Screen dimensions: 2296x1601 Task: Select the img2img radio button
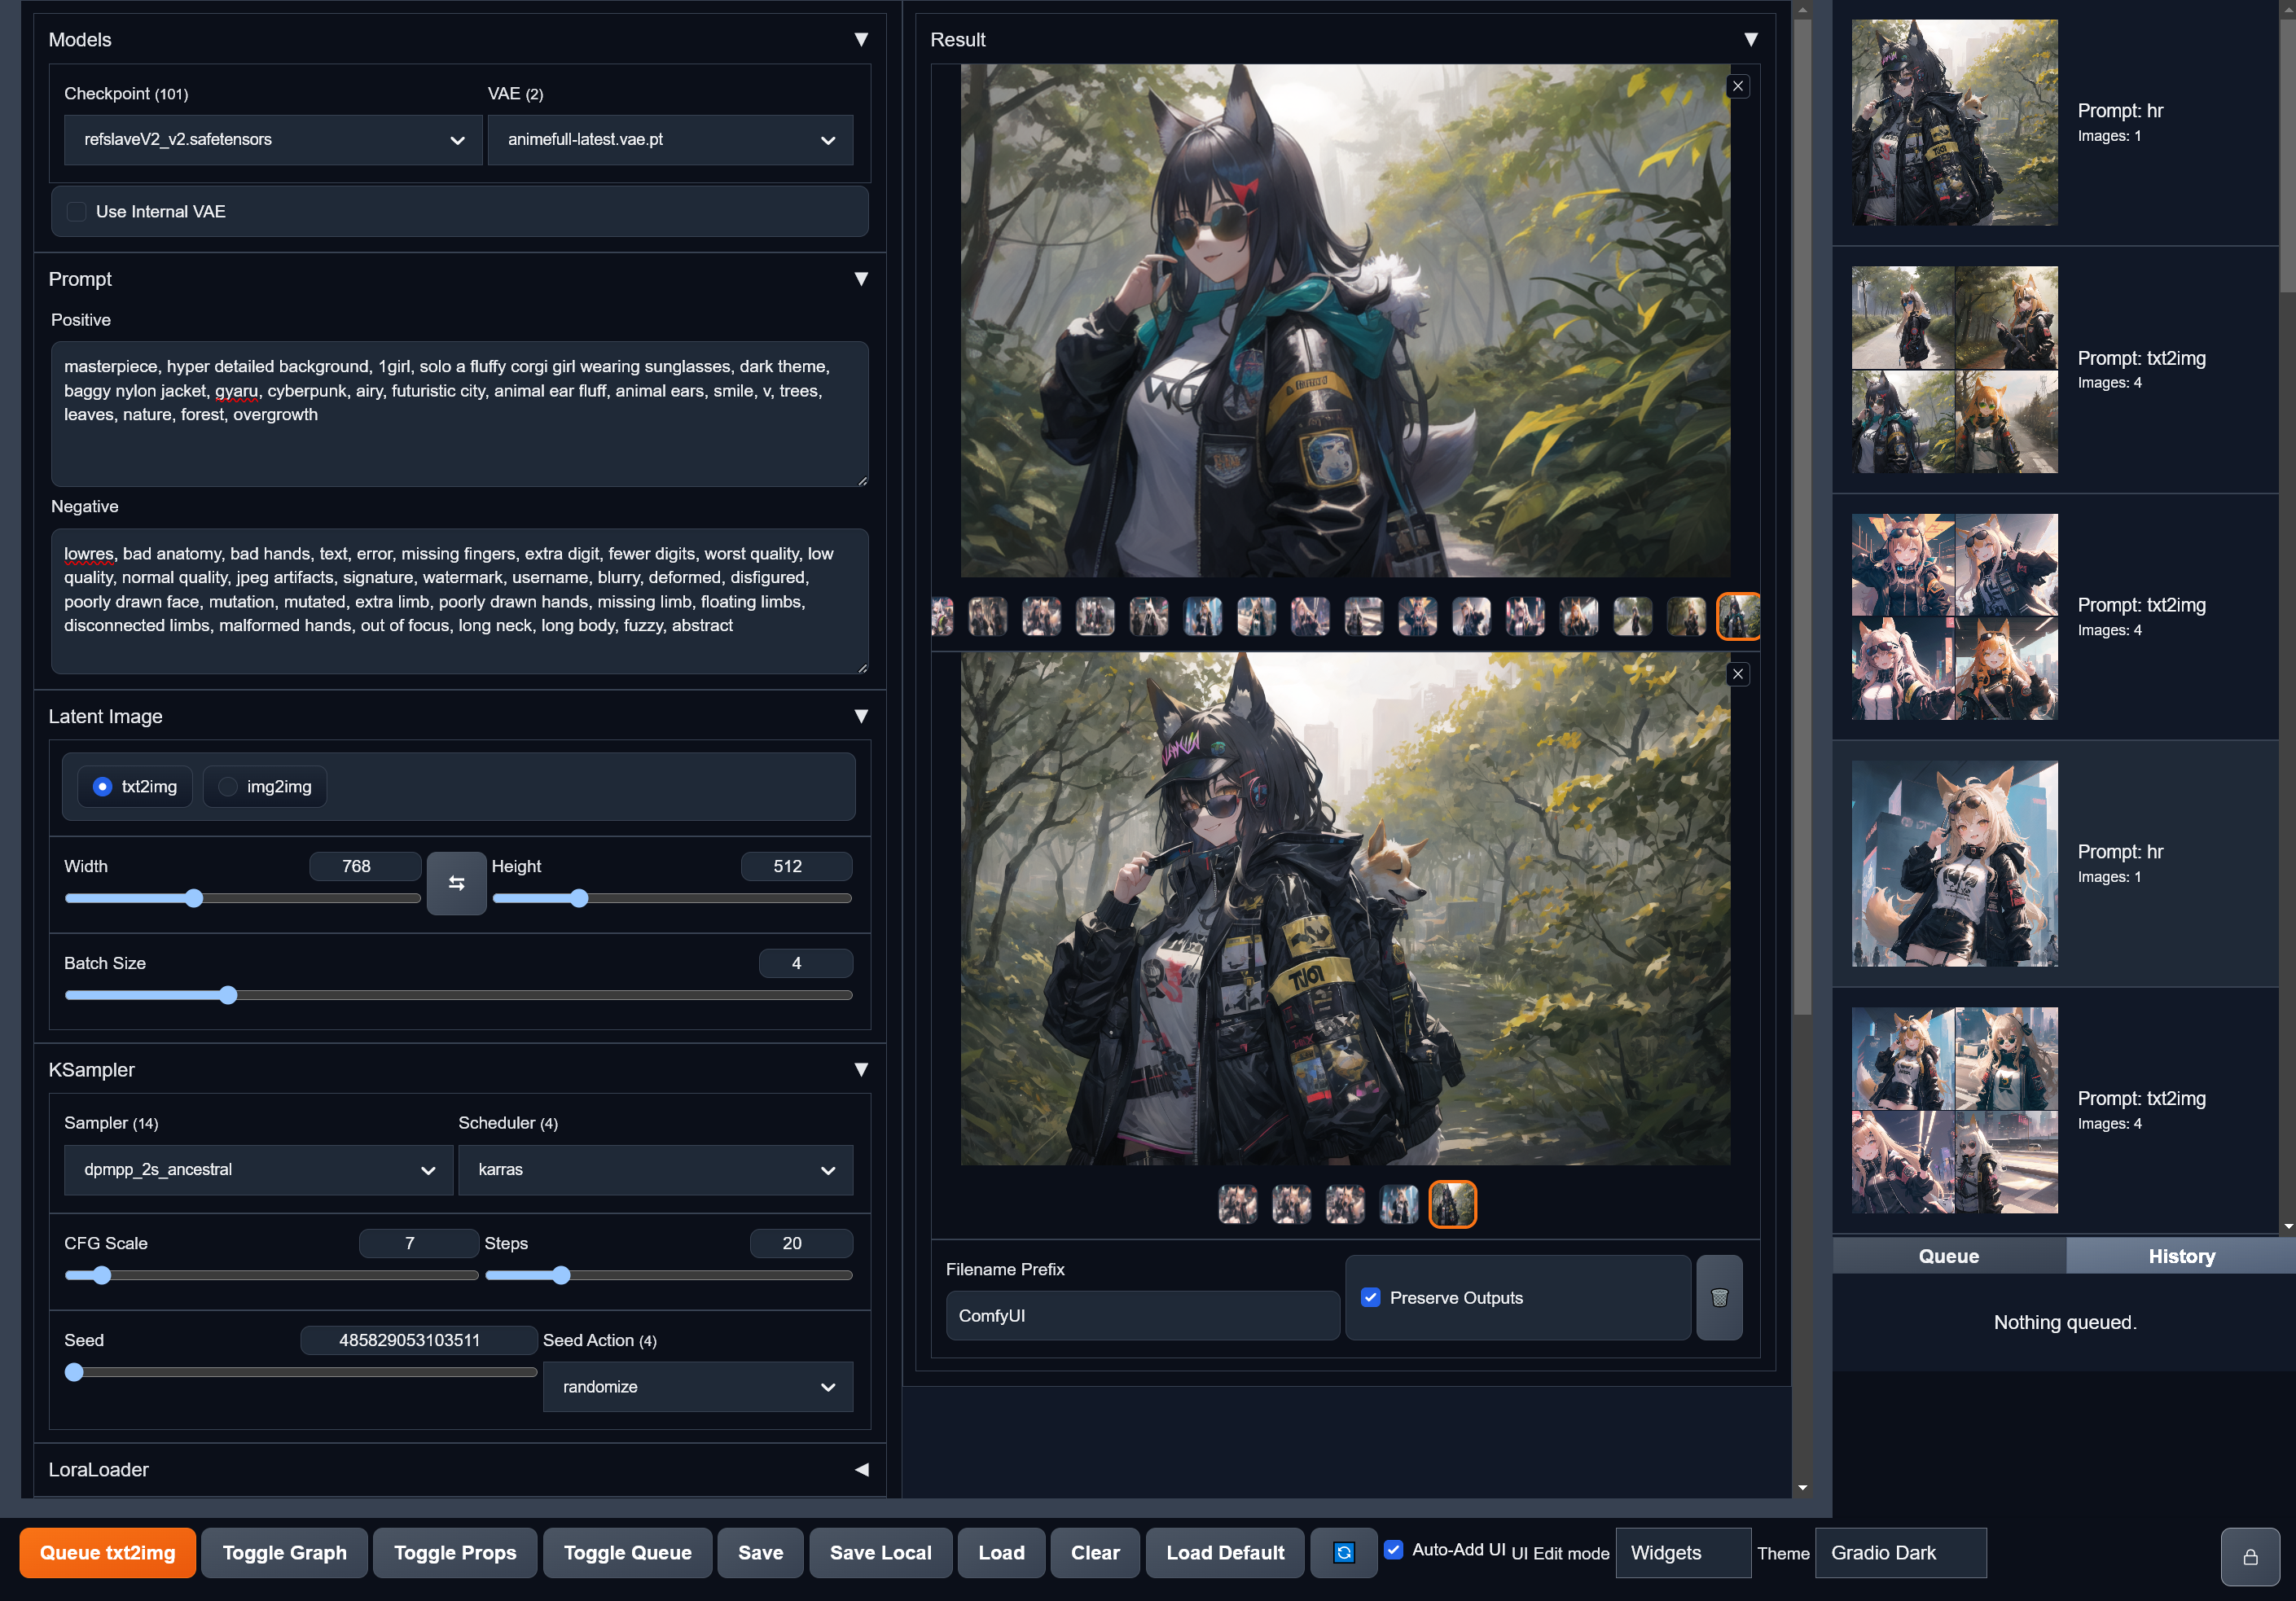coord(228,786)
